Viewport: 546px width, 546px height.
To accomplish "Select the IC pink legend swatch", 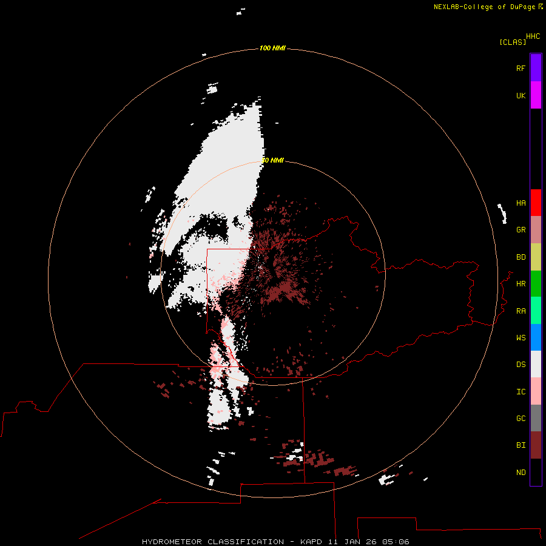I will click(536, 391).
